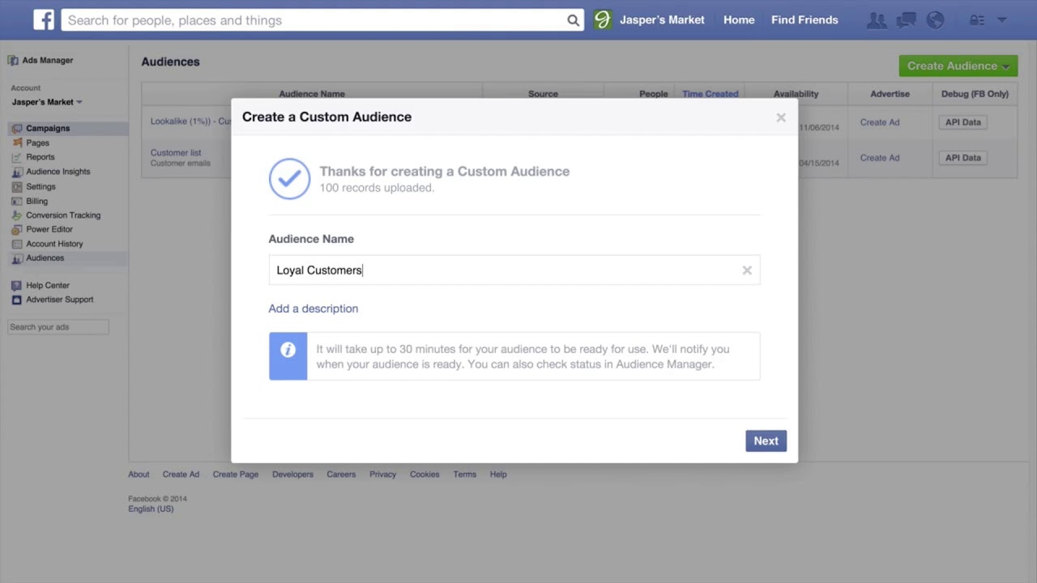The height and width of the screenshot is (583, 1037).
Task: Sort by Time Created column header
Action: click(711, 94)
